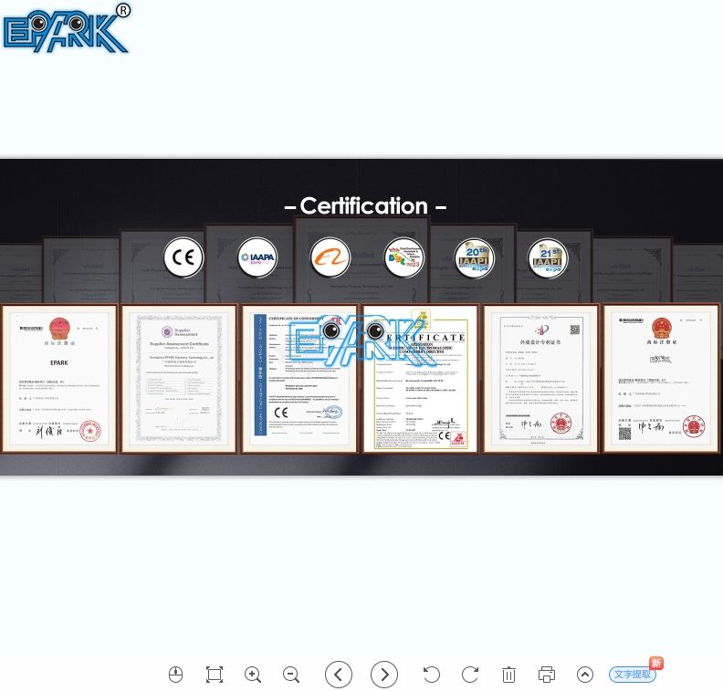Click the 文字提取 text extraction button
This screenshot has width=723, height=691.
tap(632, 675)
